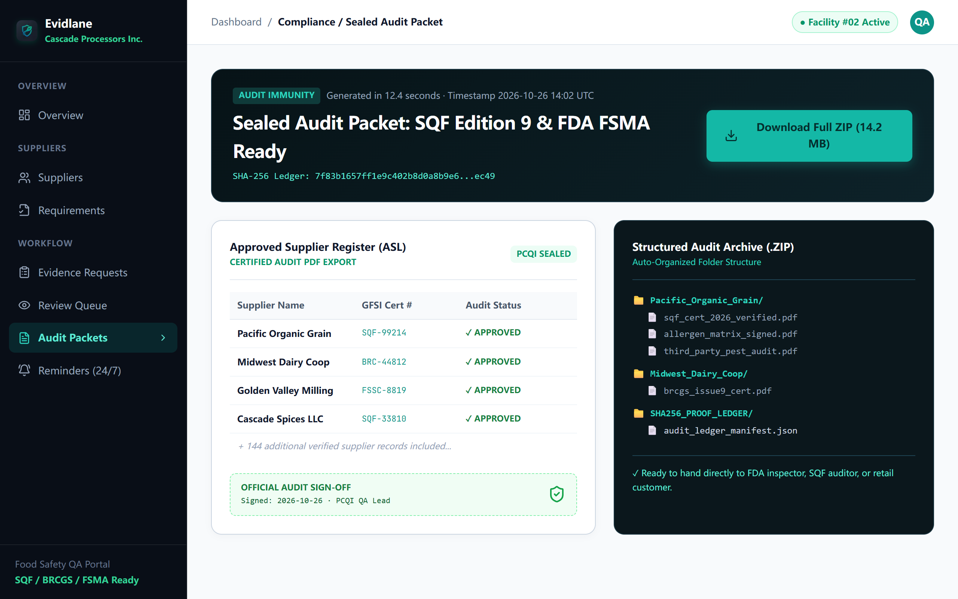Click APPROVED status for Midwest Dairy Coop
Viewport: 958px width, 599px height.
pyautogui.click(x=493, y=362)
